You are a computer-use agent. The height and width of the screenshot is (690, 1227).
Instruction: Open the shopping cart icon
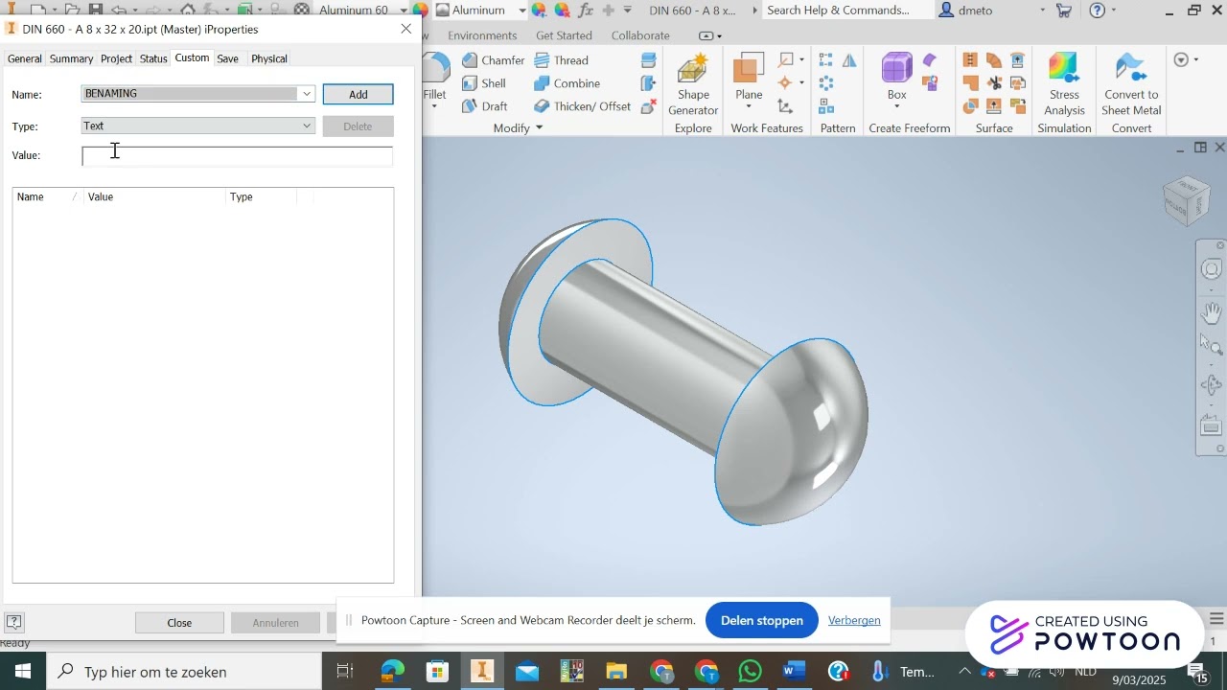pos(1064,11)
